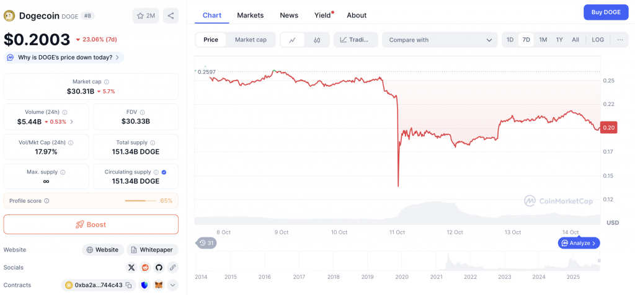The image size is (635, 295).
Task: Open the GitHub repository icon
Action: click(x=159, y=268)
